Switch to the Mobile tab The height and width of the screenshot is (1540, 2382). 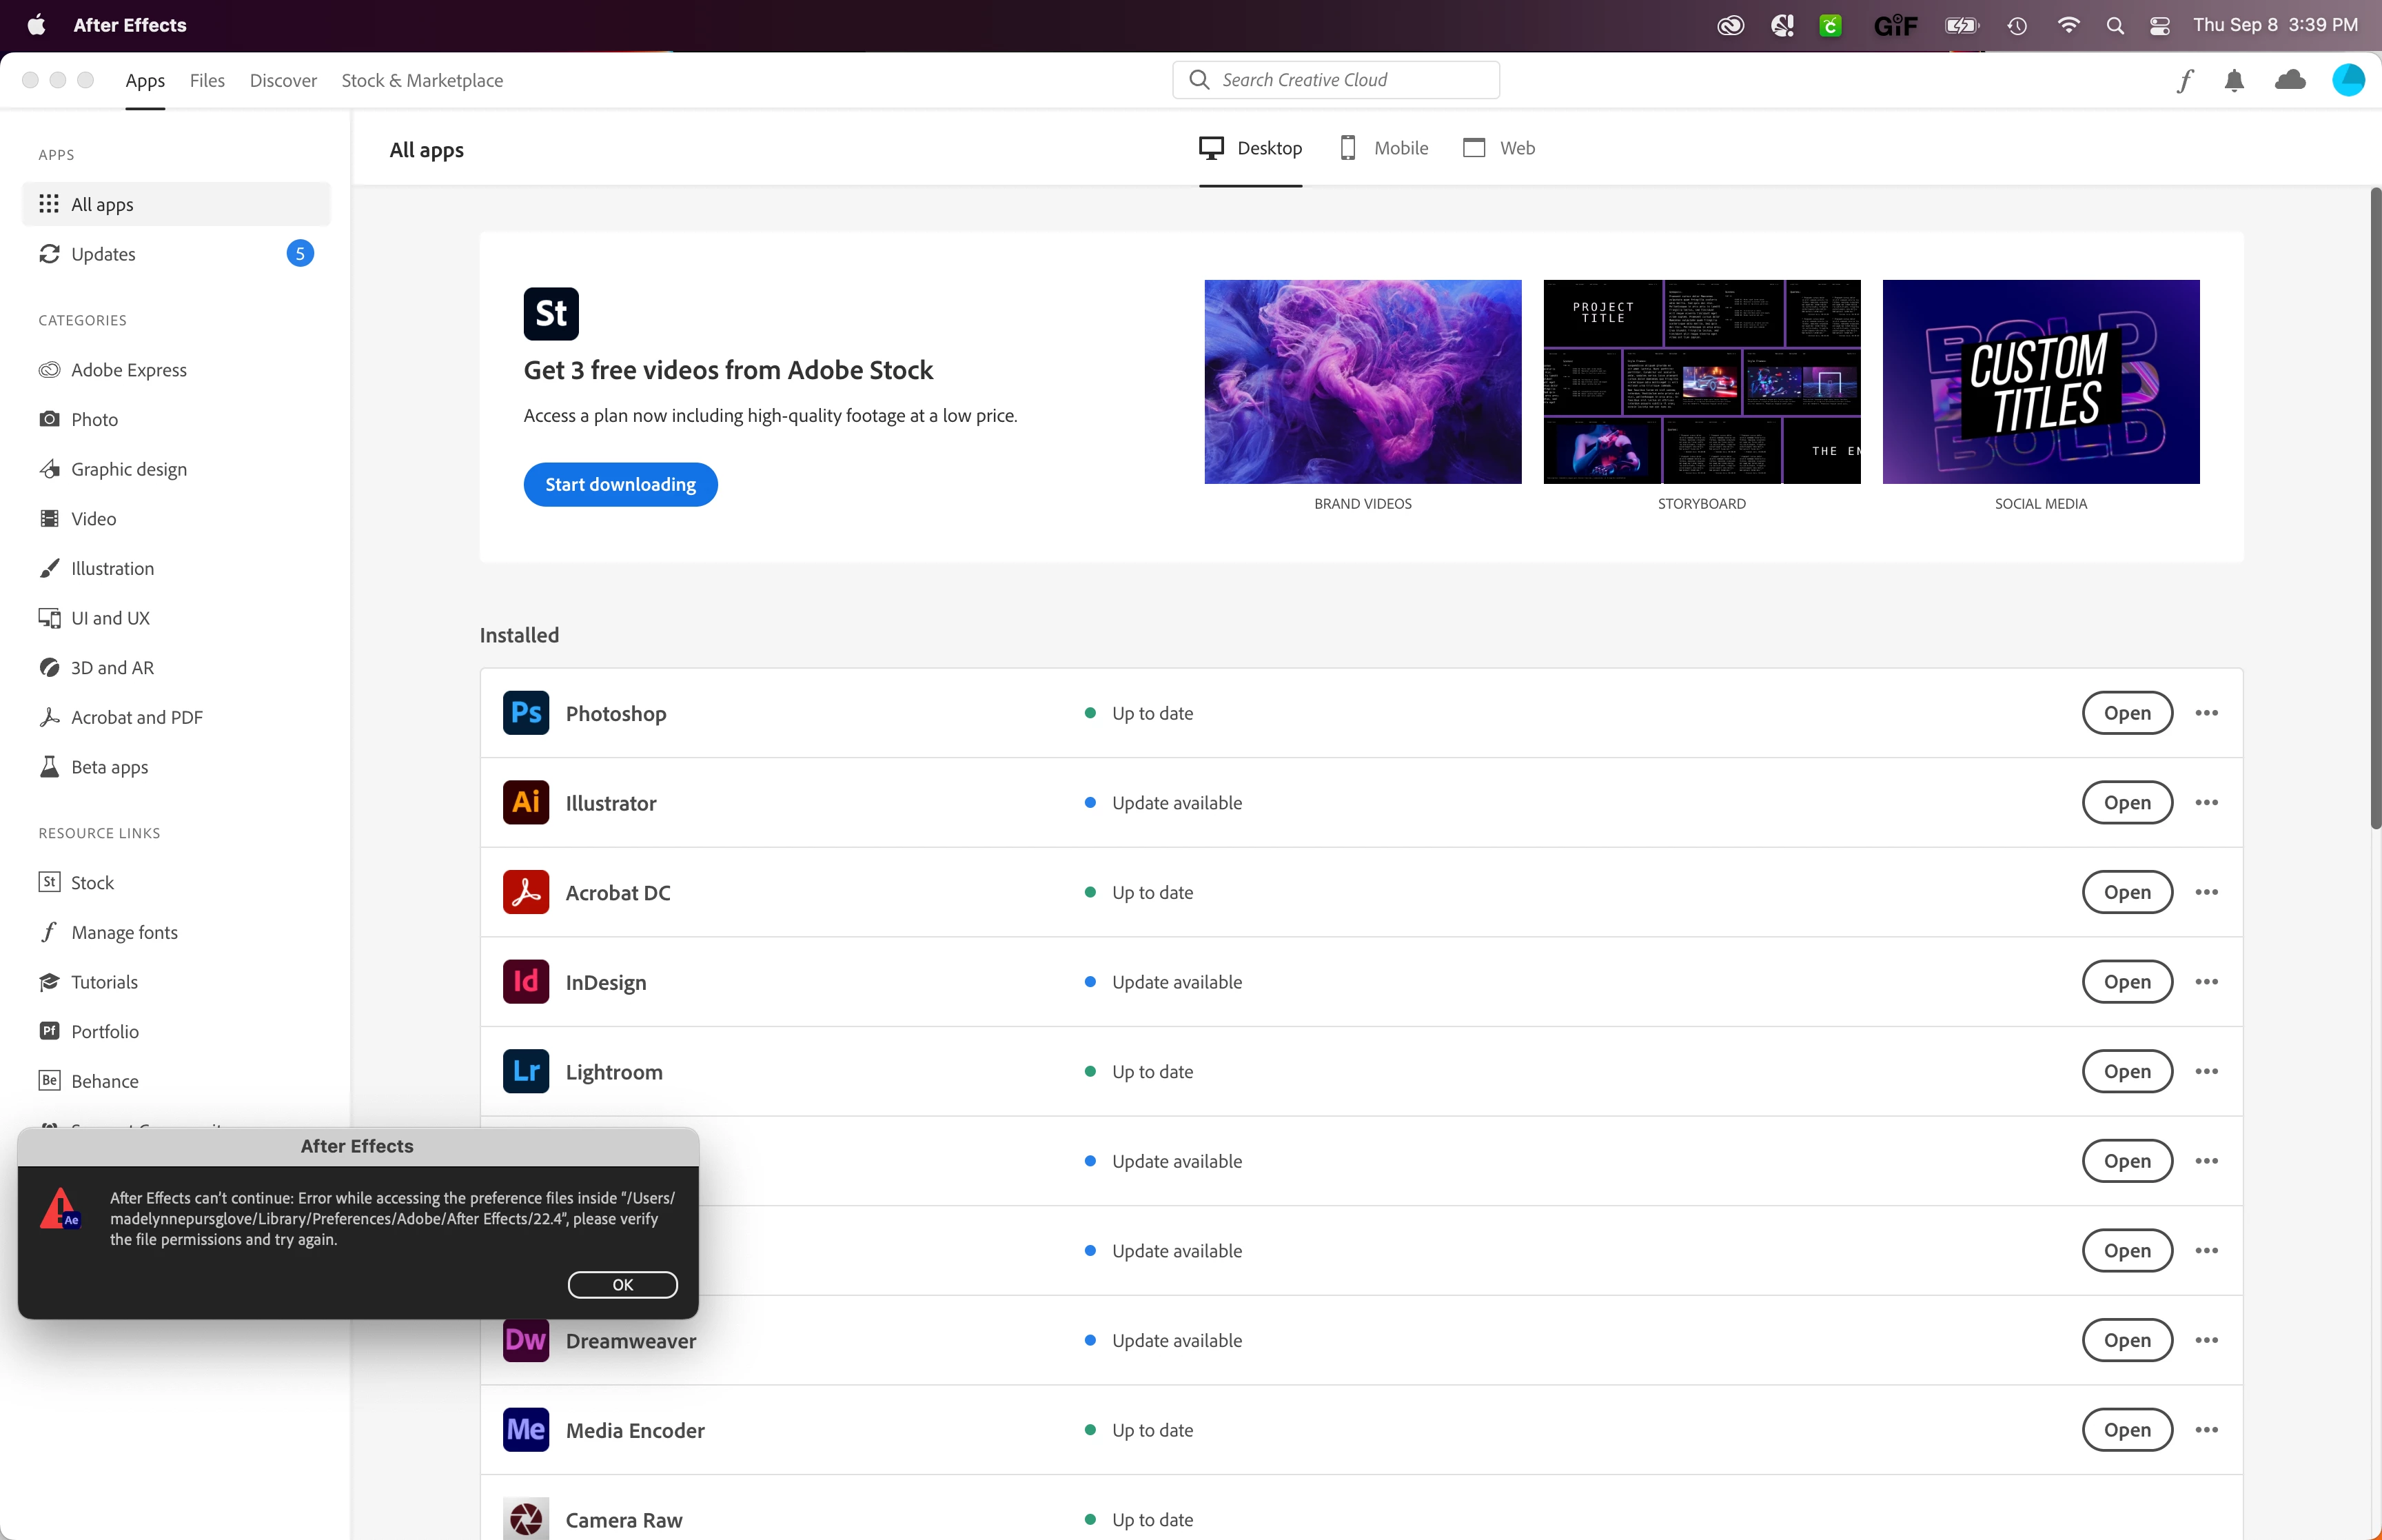click(1385, 148)
